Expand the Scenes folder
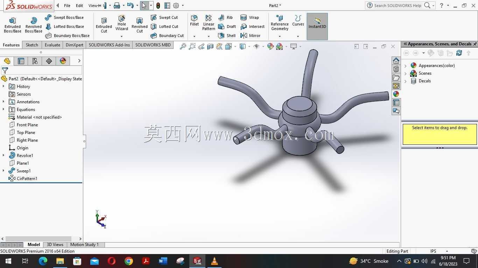Screen dimensions: 478x268 [406, 73]
